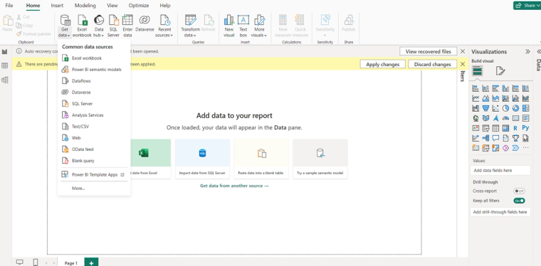The height and width of the screenshot is (266, 541).
Task: Expand the Filters pane
Action: tap(463, 76)
